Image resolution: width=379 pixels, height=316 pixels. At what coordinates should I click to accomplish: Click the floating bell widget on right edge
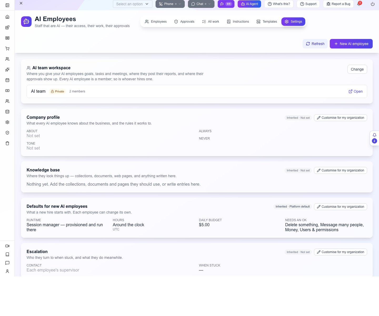pyautogui.click(x=374, y=138)
